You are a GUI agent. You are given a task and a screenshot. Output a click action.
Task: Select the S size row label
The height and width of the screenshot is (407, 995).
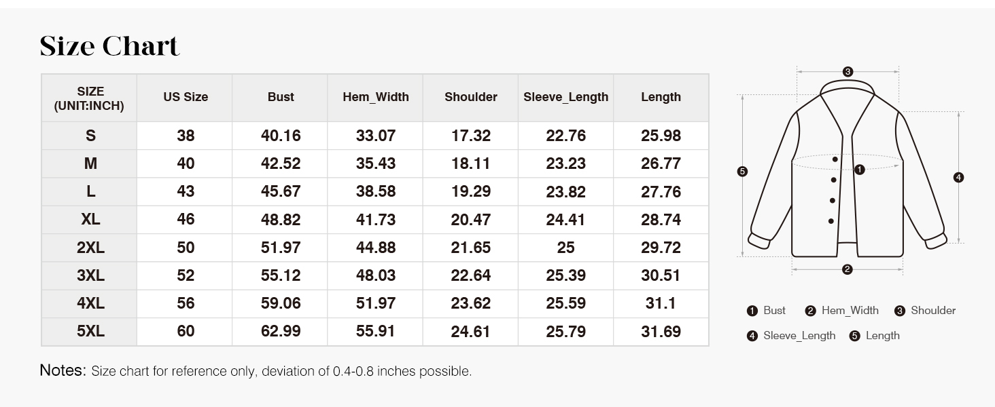(90, 136)
